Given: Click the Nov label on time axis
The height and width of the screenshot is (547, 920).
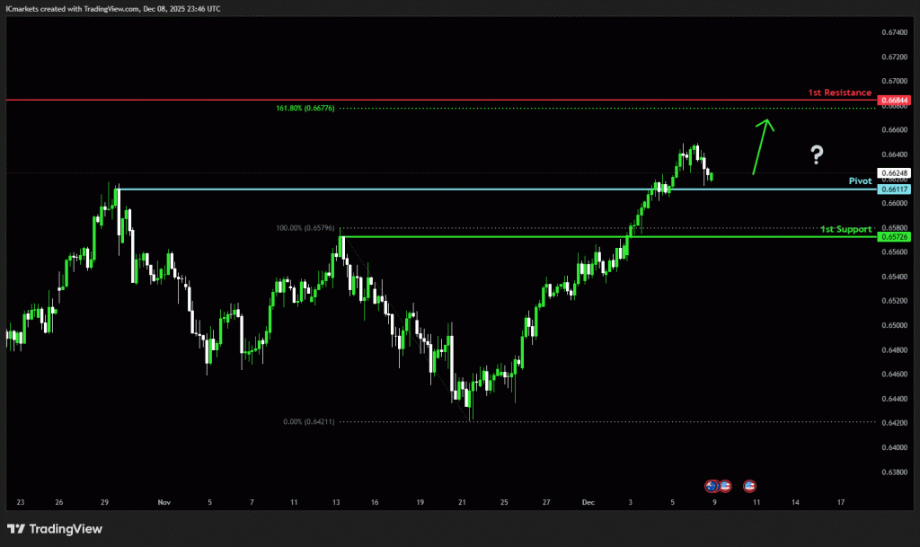Looking at the screenshot, I should (x=163, y=502).
